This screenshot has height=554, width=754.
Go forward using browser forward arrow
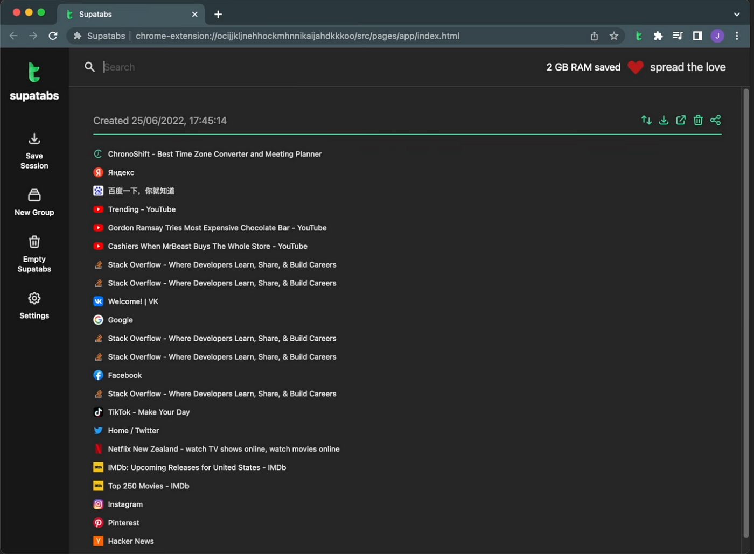point(33,36)
